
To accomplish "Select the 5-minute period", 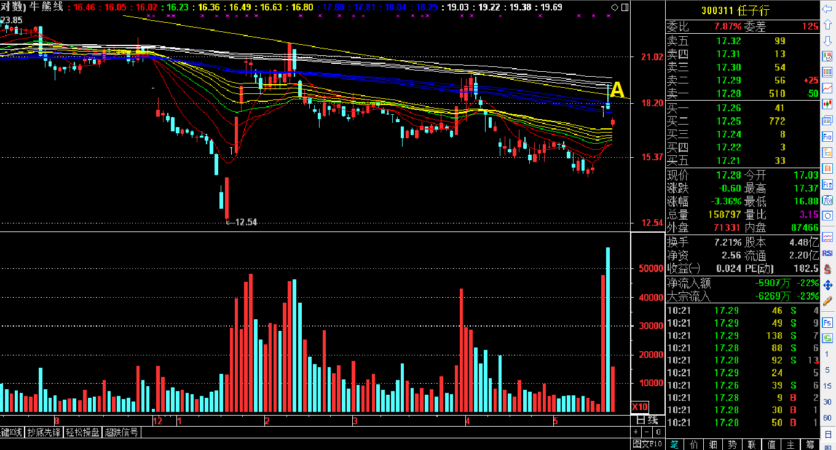I will click(x=827, y=370).
